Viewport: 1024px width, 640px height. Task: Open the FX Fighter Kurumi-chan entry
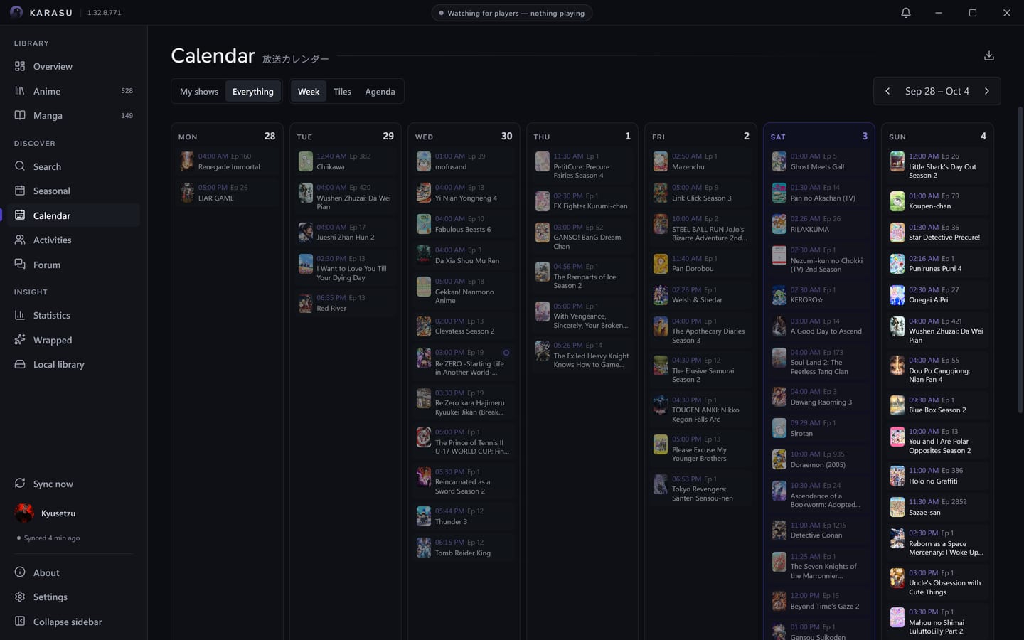(582, 201)
